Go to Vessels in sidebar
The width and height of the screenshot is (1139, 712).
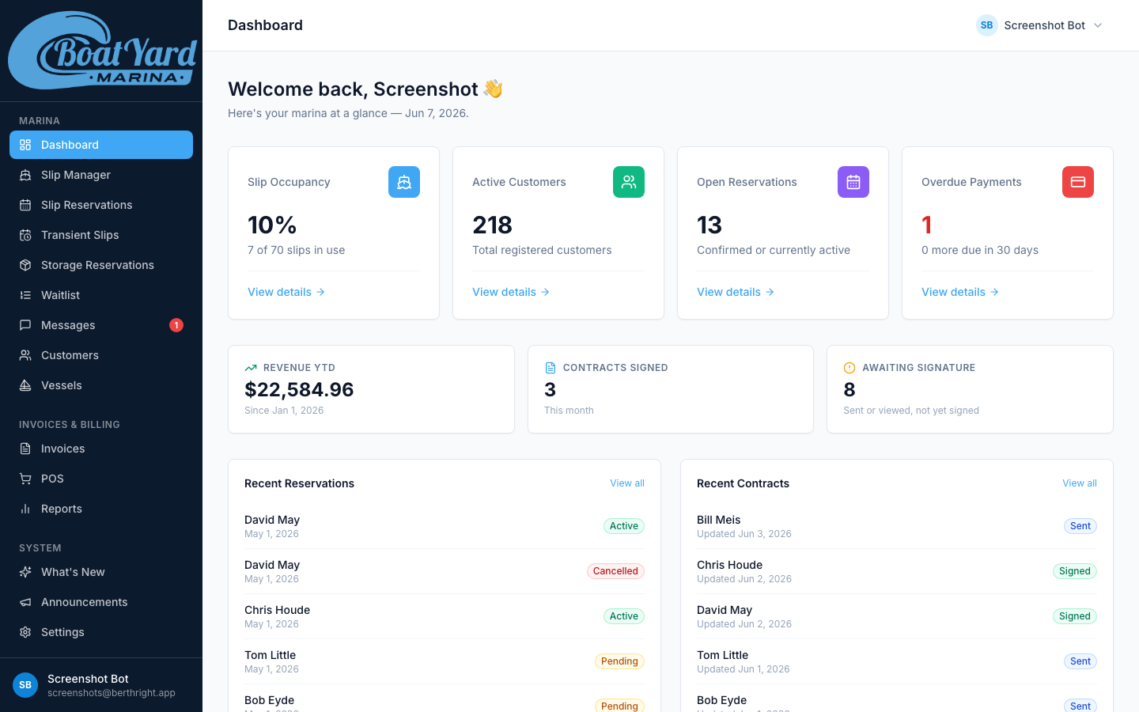coord(101,385)
